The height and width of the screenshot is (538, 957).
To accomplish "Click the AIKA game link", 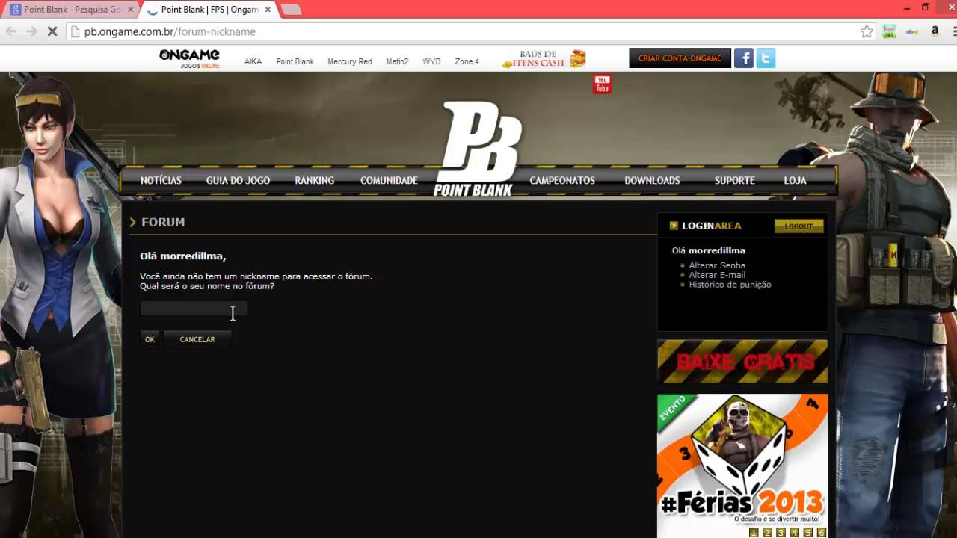I will point(253,61).
